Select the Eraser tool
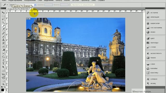166x93 pixels. pos(3,47)
